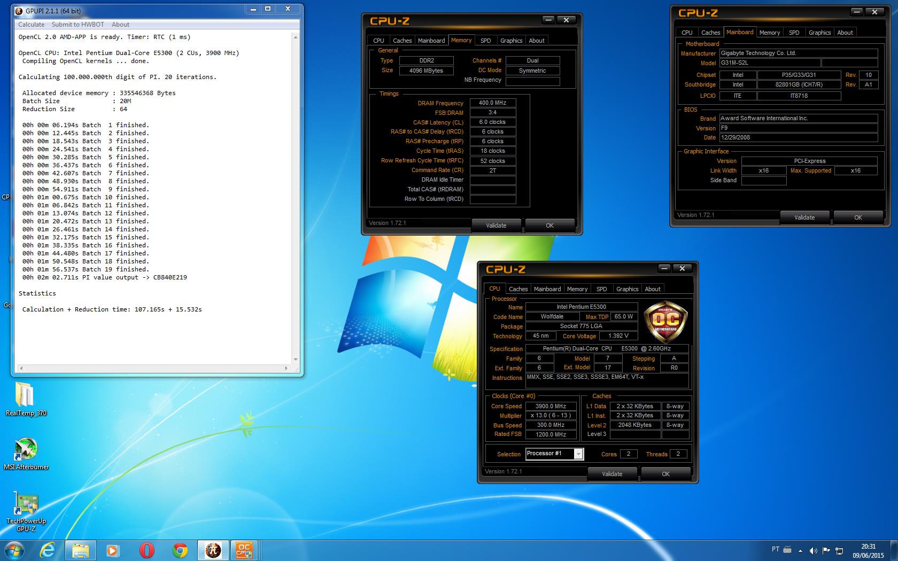Click OK in Memory CPU-Z window
Image resolution: width=898 pixels, height=561 pixels.
pos(549,225)
